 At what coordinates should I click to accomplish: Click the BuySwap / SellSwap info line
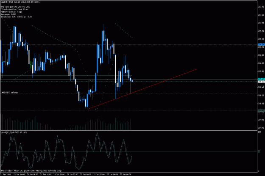pos(17,16)
